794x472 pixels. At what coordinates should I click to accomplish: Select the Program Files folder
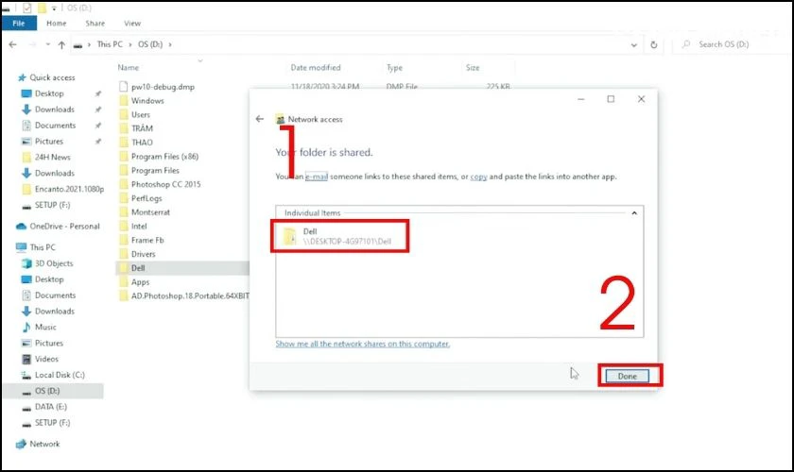[149, 171]
